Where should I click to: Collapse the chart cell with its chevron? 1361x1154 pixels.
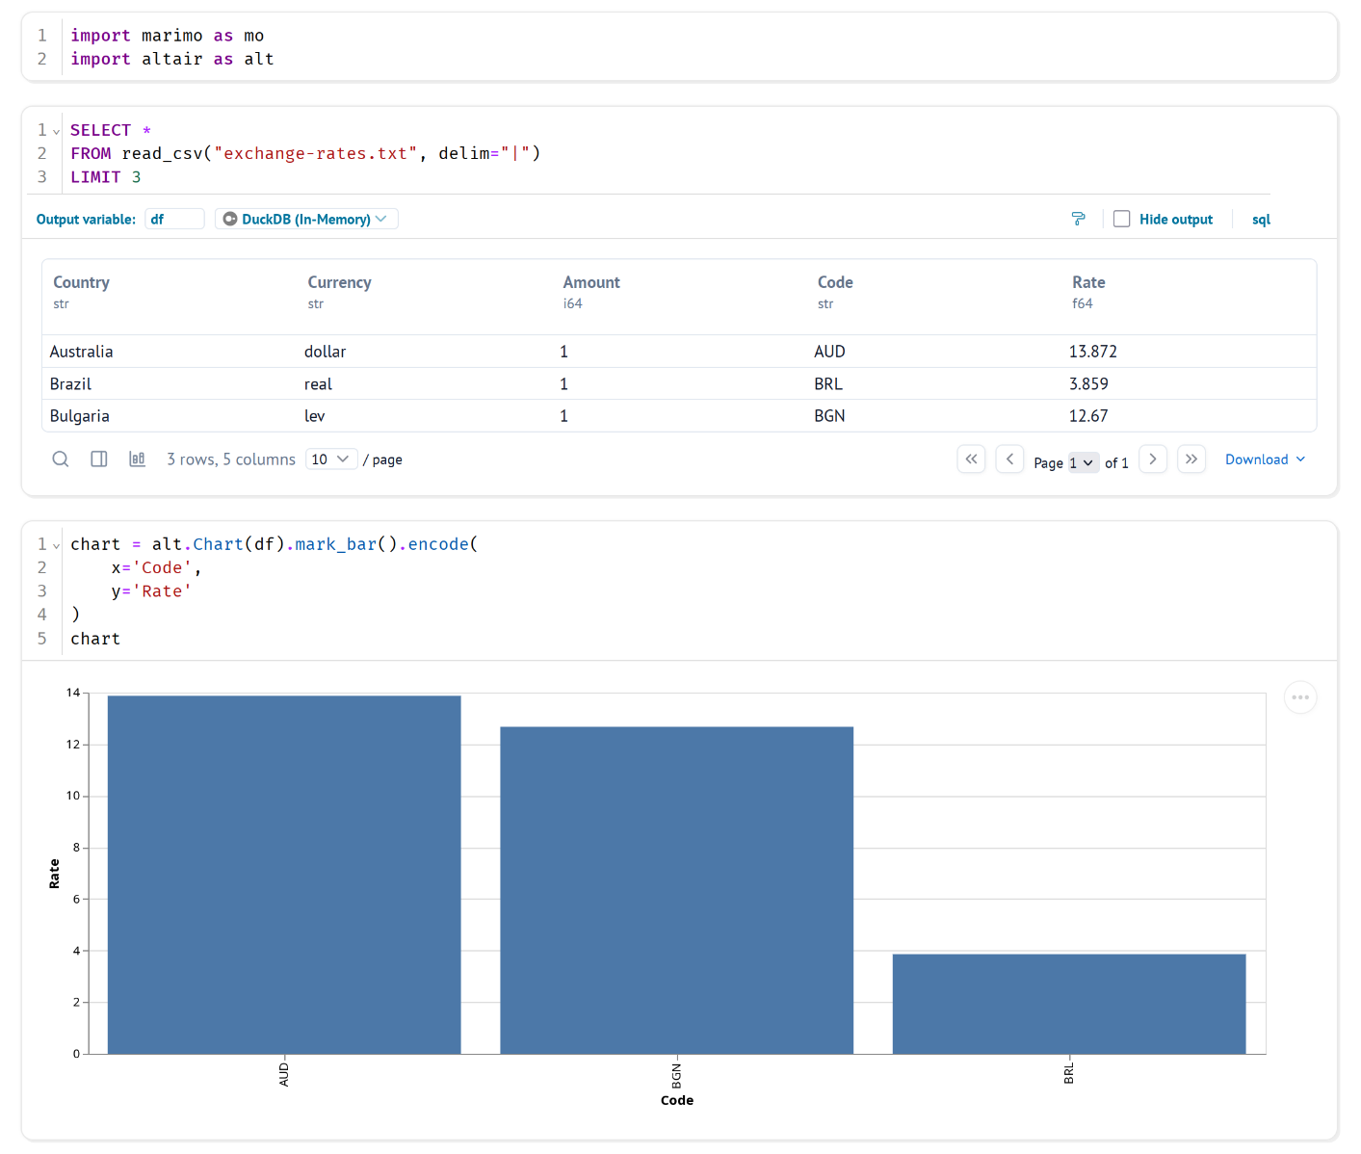(x=55, y=544)
